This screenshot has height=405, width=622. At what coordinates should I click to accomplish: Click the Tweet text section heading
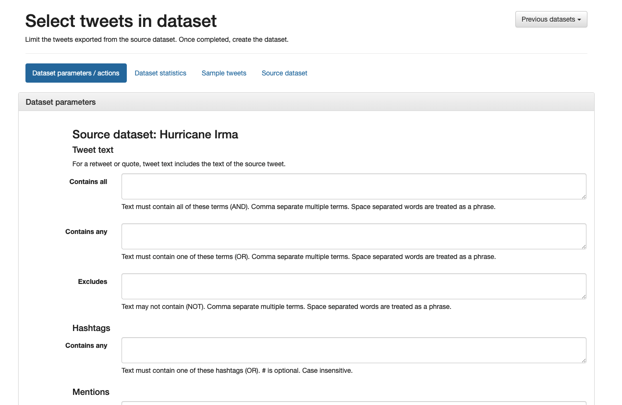pyautogui.click(x=93, y=149)
